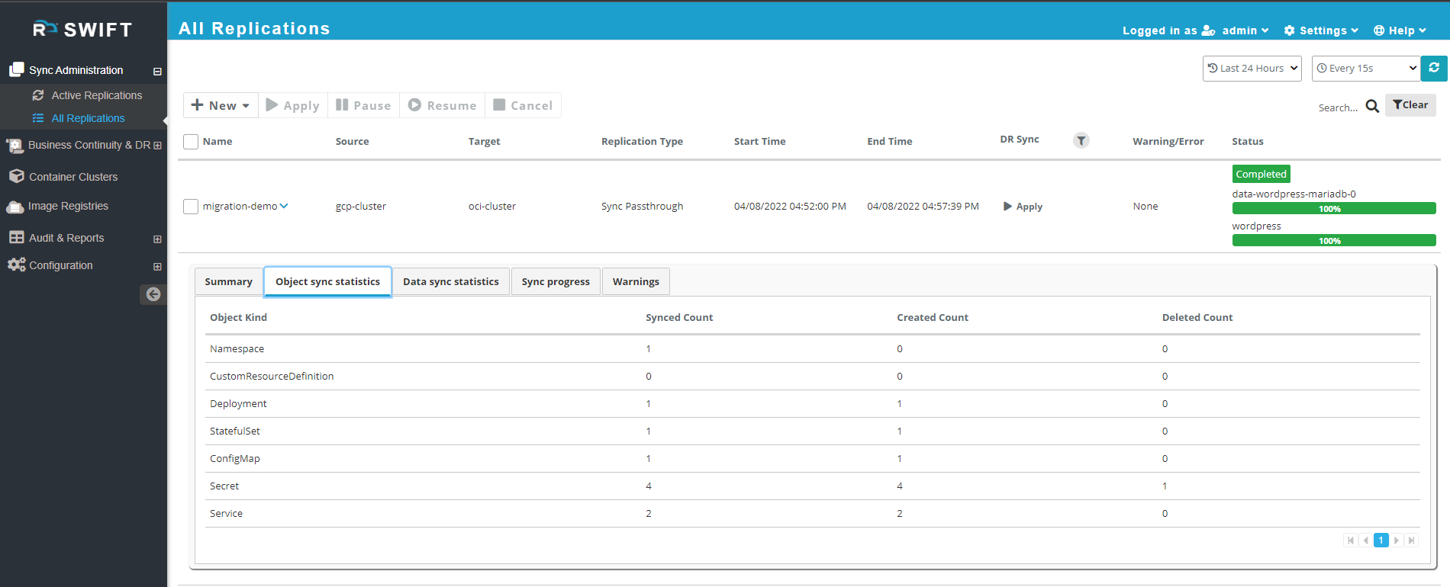
Task: Click the DR Sync filter icon
Action: pos(1081,140)
